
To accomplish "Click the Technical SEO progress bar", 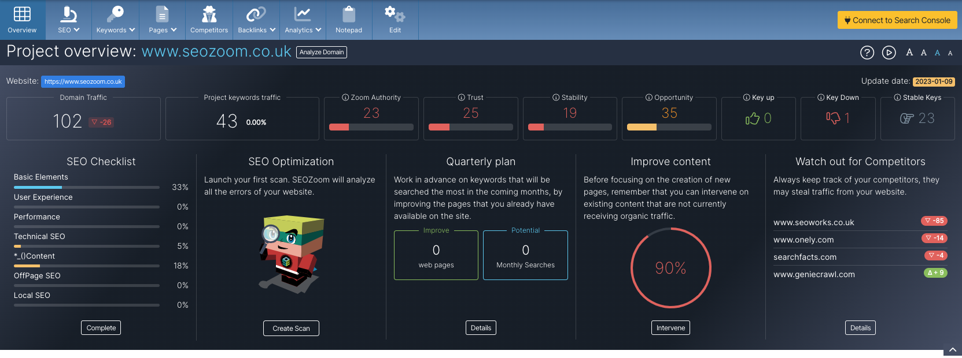I will 87,246.
